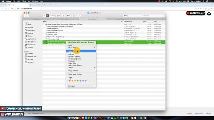Go back in the Finder window toolbar

point(25,16)
